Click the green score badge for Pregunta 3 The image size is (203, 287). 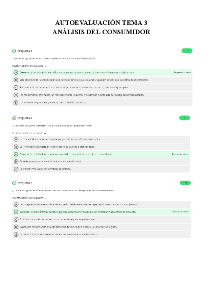point(185,183)
